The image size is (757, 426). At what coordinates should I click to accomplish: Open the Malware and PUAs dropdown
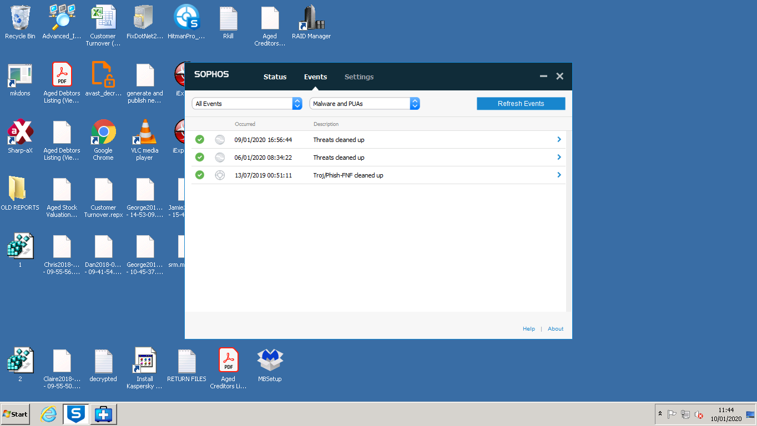coord(365,104)
